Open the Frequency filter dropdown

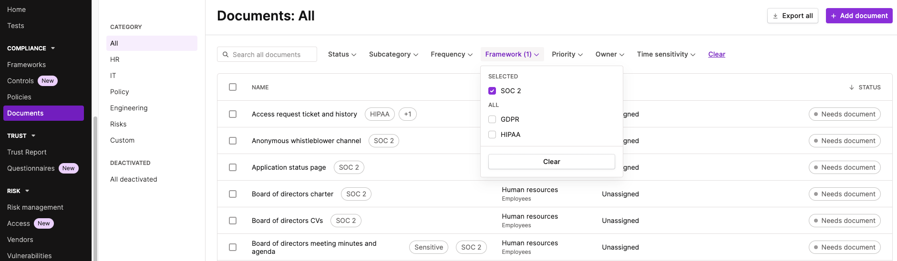click(x=452, y=54)
